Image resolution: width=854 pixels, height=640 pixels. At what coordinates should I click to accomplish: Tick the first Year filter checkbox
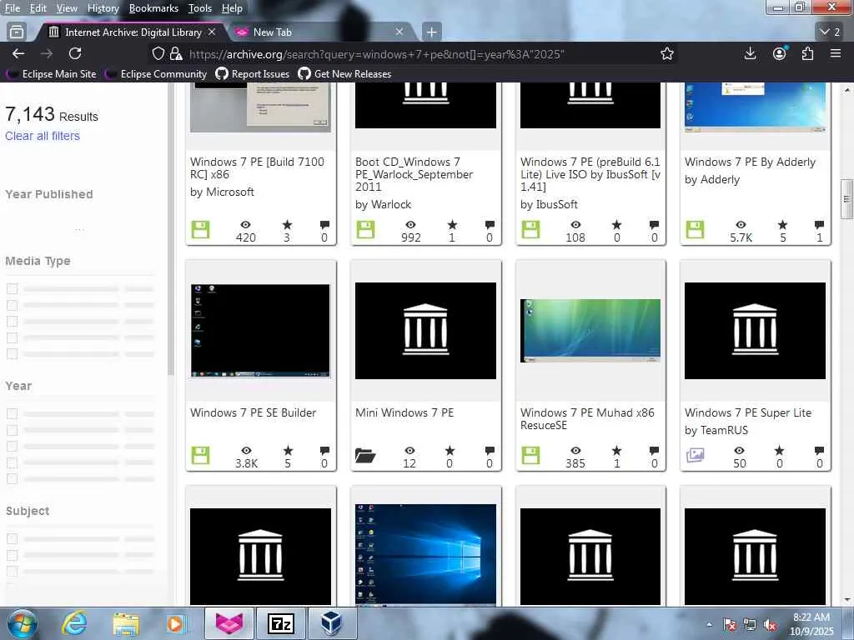click(x=12, y=413)
